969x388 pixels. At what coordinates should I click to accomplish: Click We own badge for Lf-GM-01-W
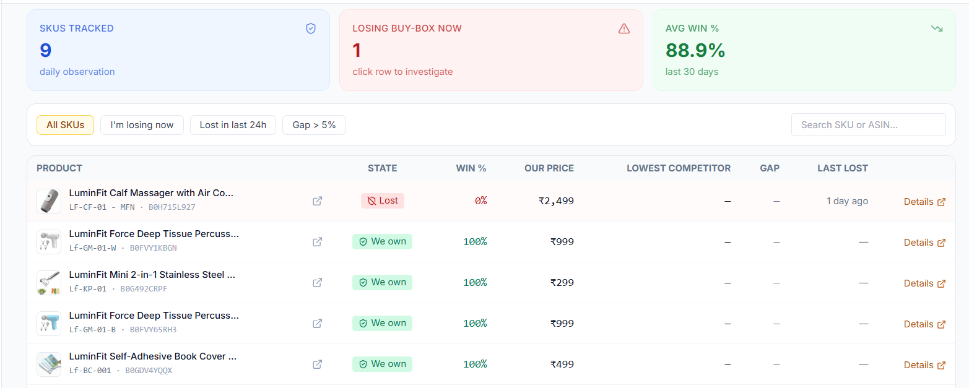[382, 241]
